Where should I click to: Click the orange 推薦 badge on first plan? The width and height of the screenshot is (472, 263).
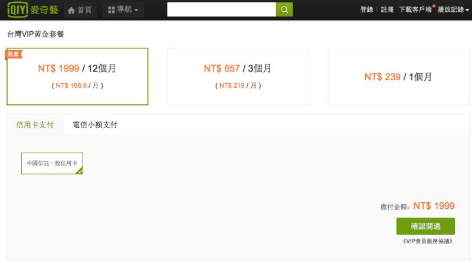coord(14,54)
